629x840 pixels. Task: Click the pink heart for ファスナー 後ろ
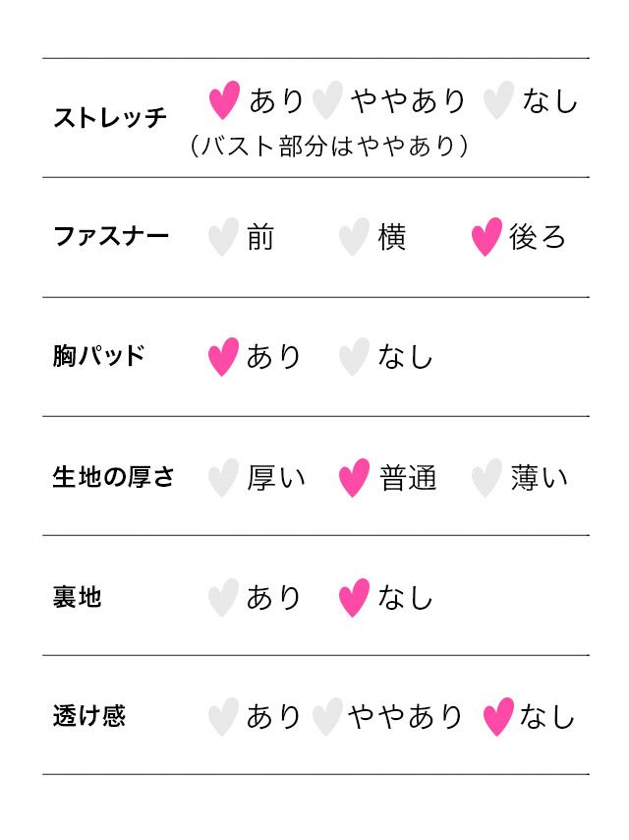tap(486, 237)
